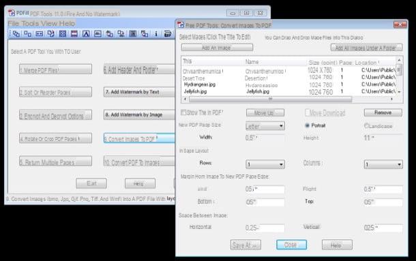
Task: Click the Add An Image button
Action: 217,48
